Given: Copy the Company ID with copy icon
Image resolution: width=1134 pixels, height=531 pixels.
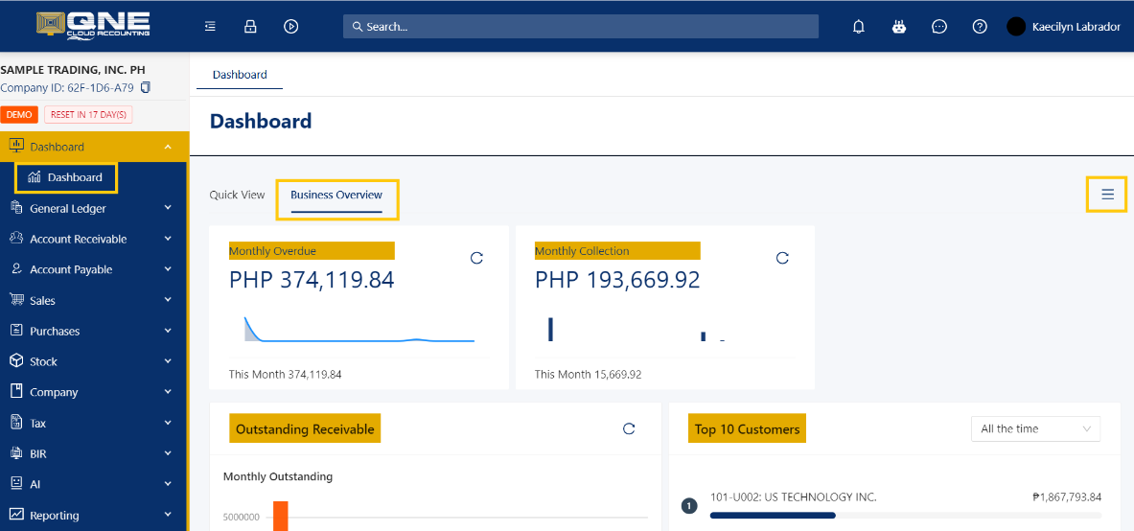Looking at the screenshot, I should pos(146,87).
